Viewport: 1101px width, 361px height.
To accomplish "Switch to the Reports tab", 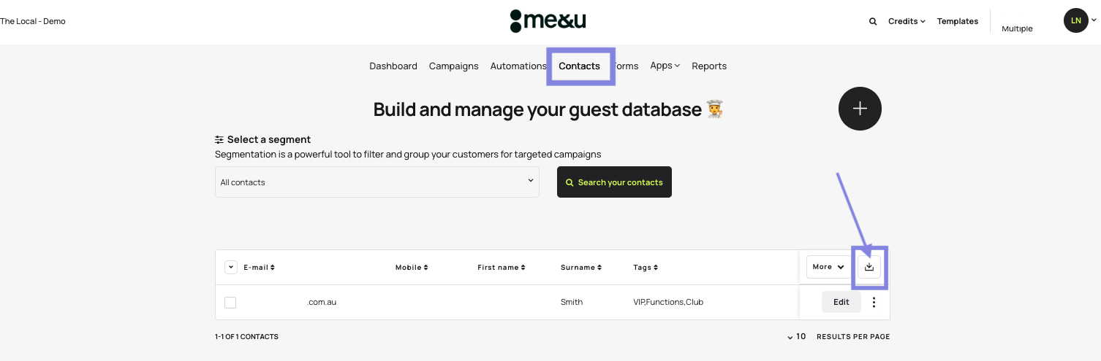I will click(709, 66).
